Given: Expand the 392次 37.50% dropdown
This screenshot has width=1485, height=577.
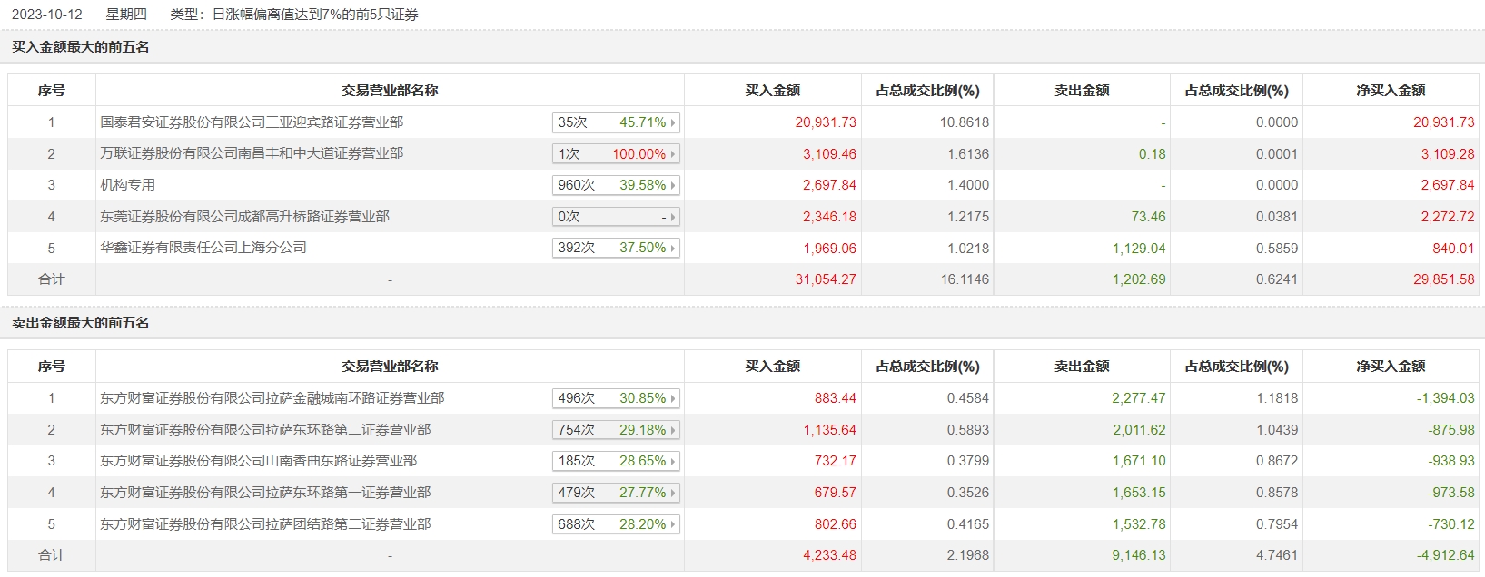Looking at the screenshot, I should pyautogui.click(x=616, y=248).
